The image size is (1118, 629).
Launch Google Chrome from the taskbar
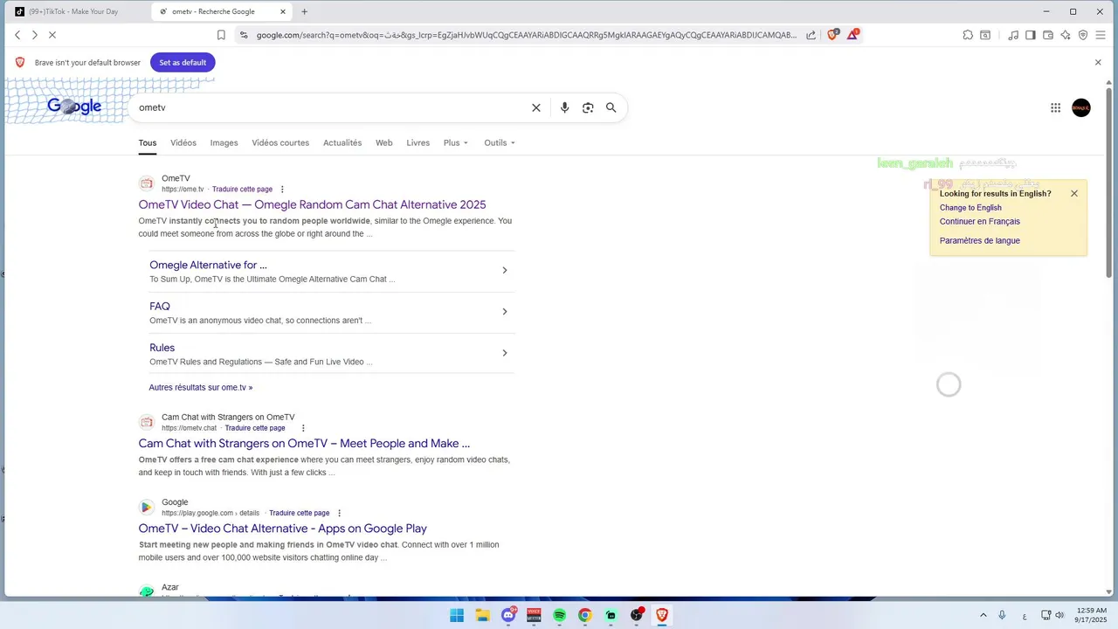point(585,615)
